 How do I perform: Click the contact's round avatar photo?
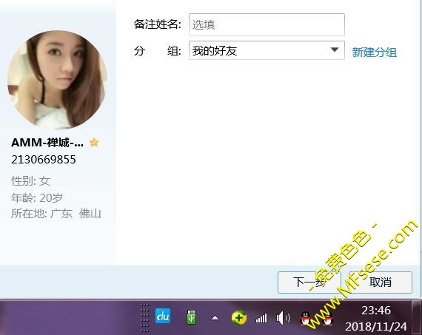tap(57, 80)
